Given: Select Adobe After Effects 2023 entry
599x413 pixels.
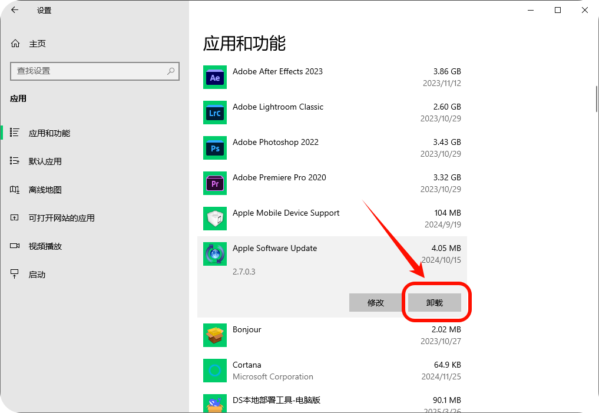Looking at the screenshot, I should coord(332,77).
